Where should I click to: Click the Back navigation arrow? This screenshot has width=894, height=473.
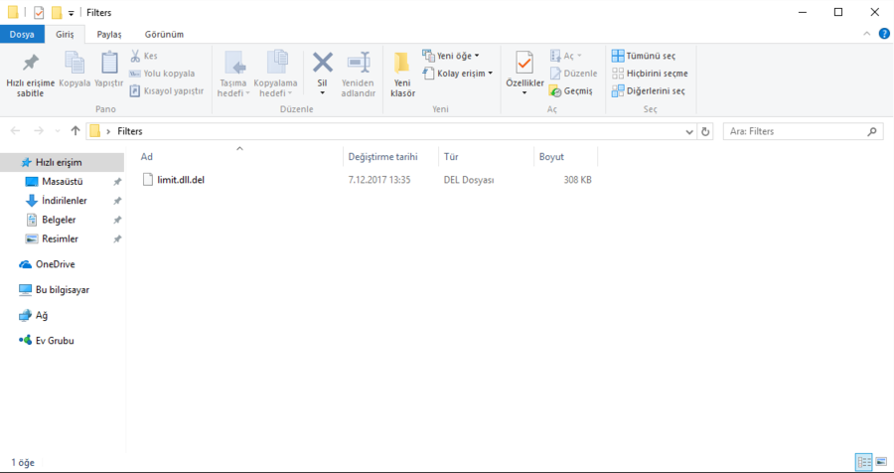(15, 131)
